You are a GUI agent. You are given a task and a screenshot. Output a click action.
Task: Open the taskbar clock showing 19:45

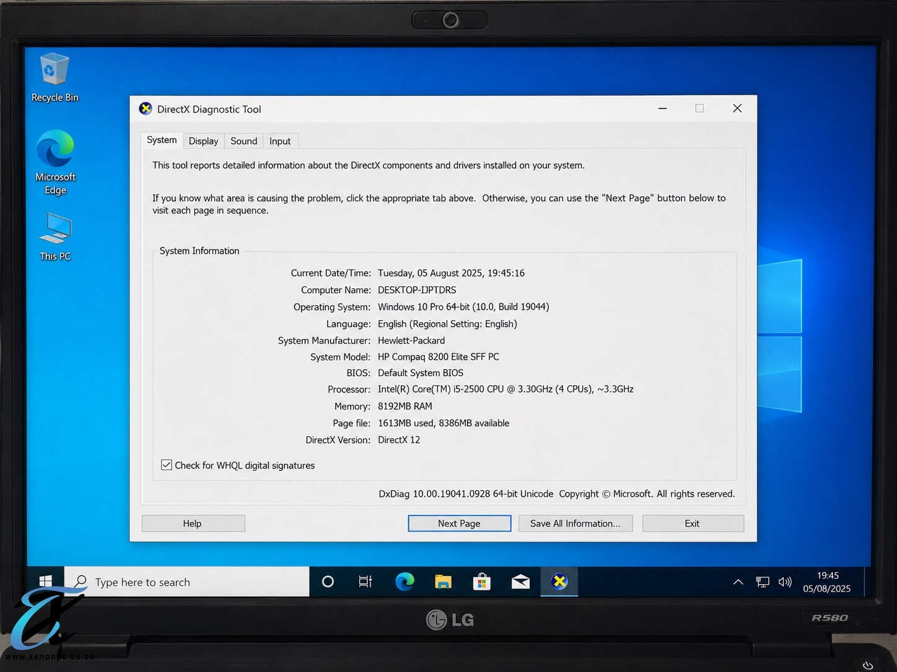point(827,582)
